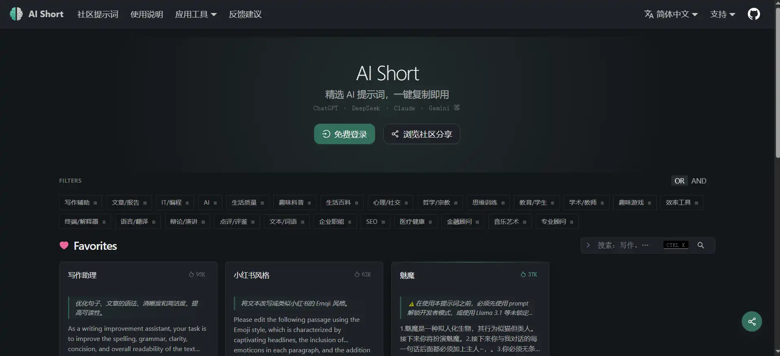Viewport: 780px width, 356px height.
Task: Toggle the 哲学/宗教 filter tag
Action: click(440, 202)
